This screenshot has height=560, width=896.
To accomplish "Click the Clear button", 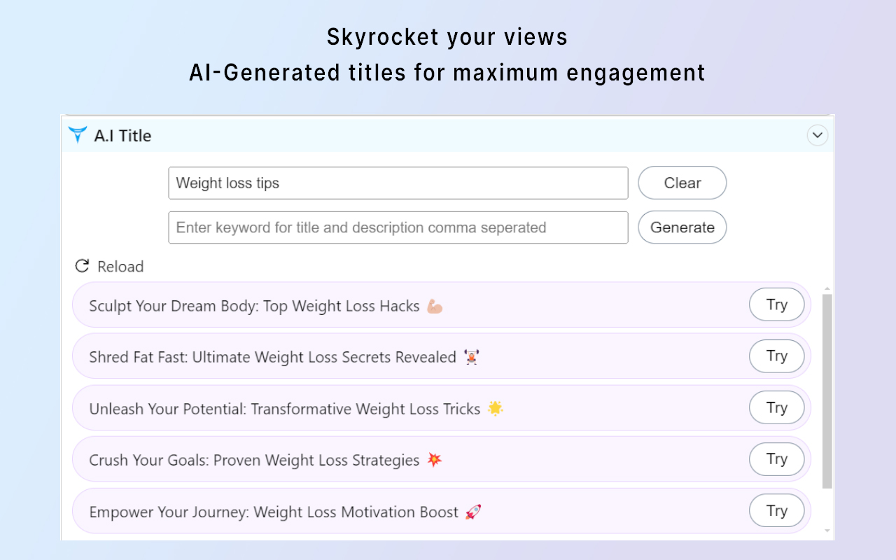I will pyautogui.click(x=682, y=183).
